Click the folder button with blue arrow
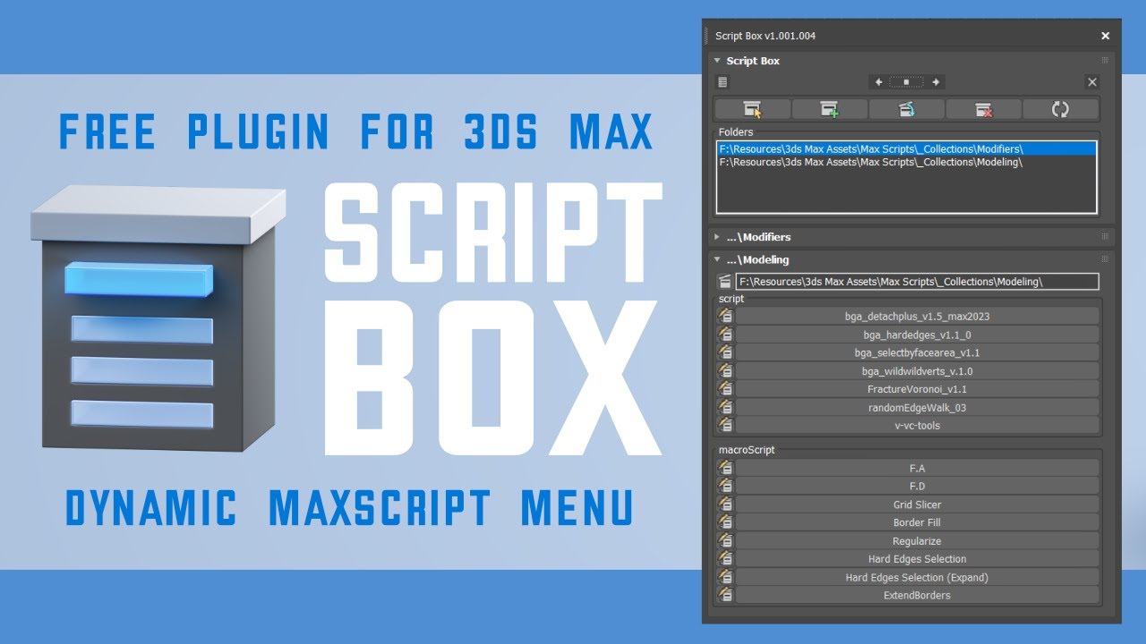Image resolution: width=1146 pixels, height=644 pixels. (906, 109)
